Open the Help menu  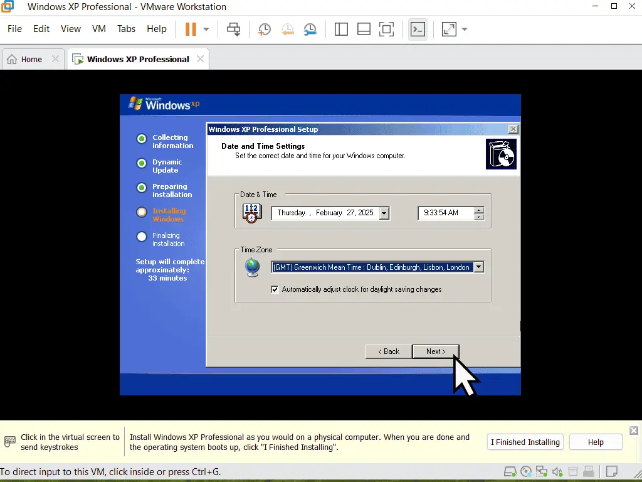pos(156,29)
